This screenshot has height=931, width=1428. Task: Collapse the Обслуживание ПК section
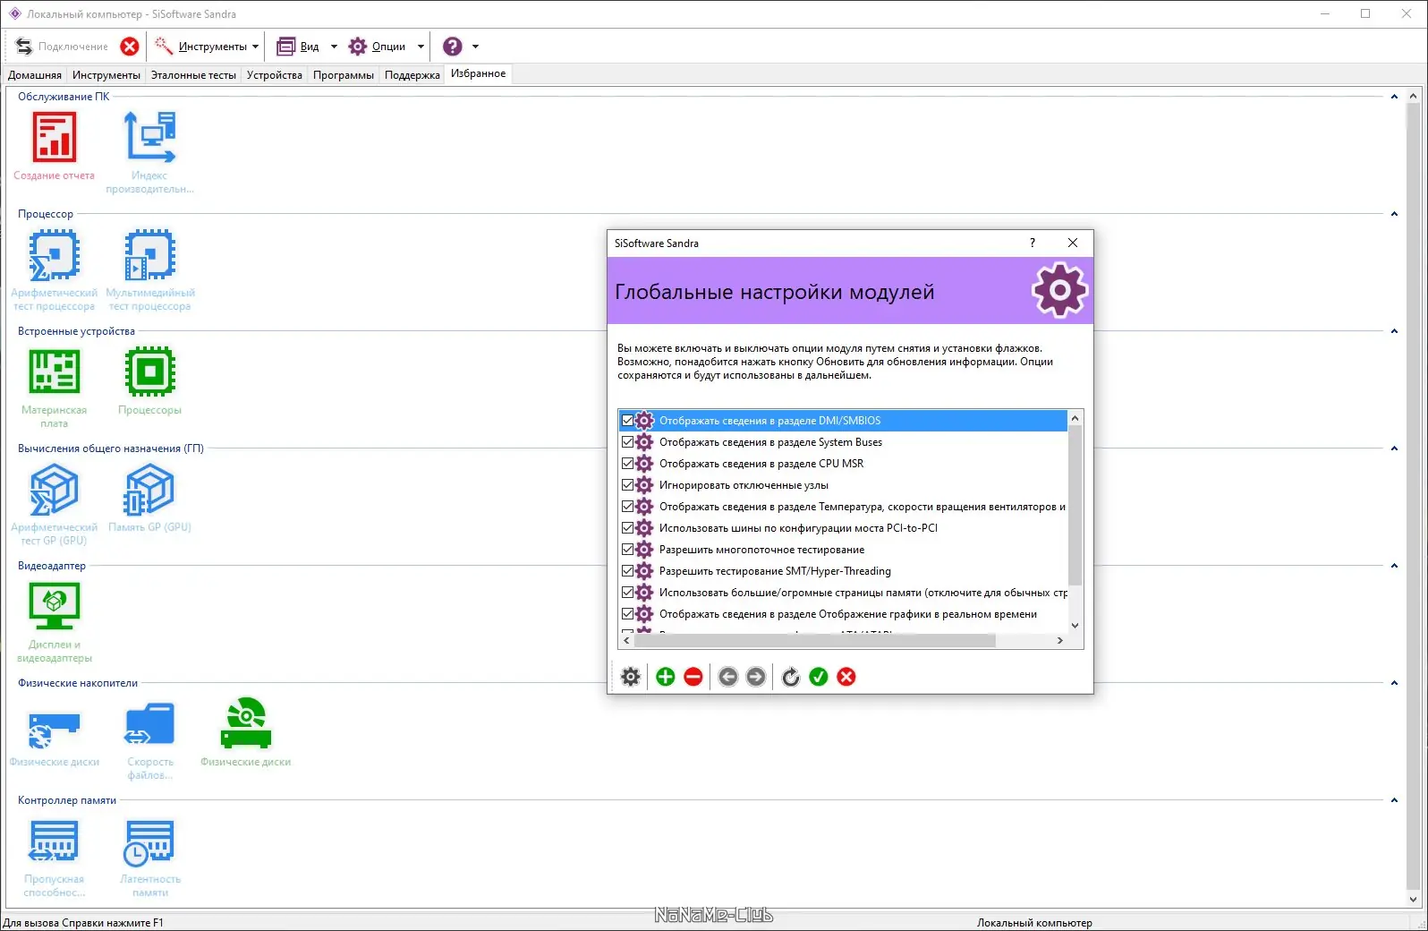(x=1394, y=97)
